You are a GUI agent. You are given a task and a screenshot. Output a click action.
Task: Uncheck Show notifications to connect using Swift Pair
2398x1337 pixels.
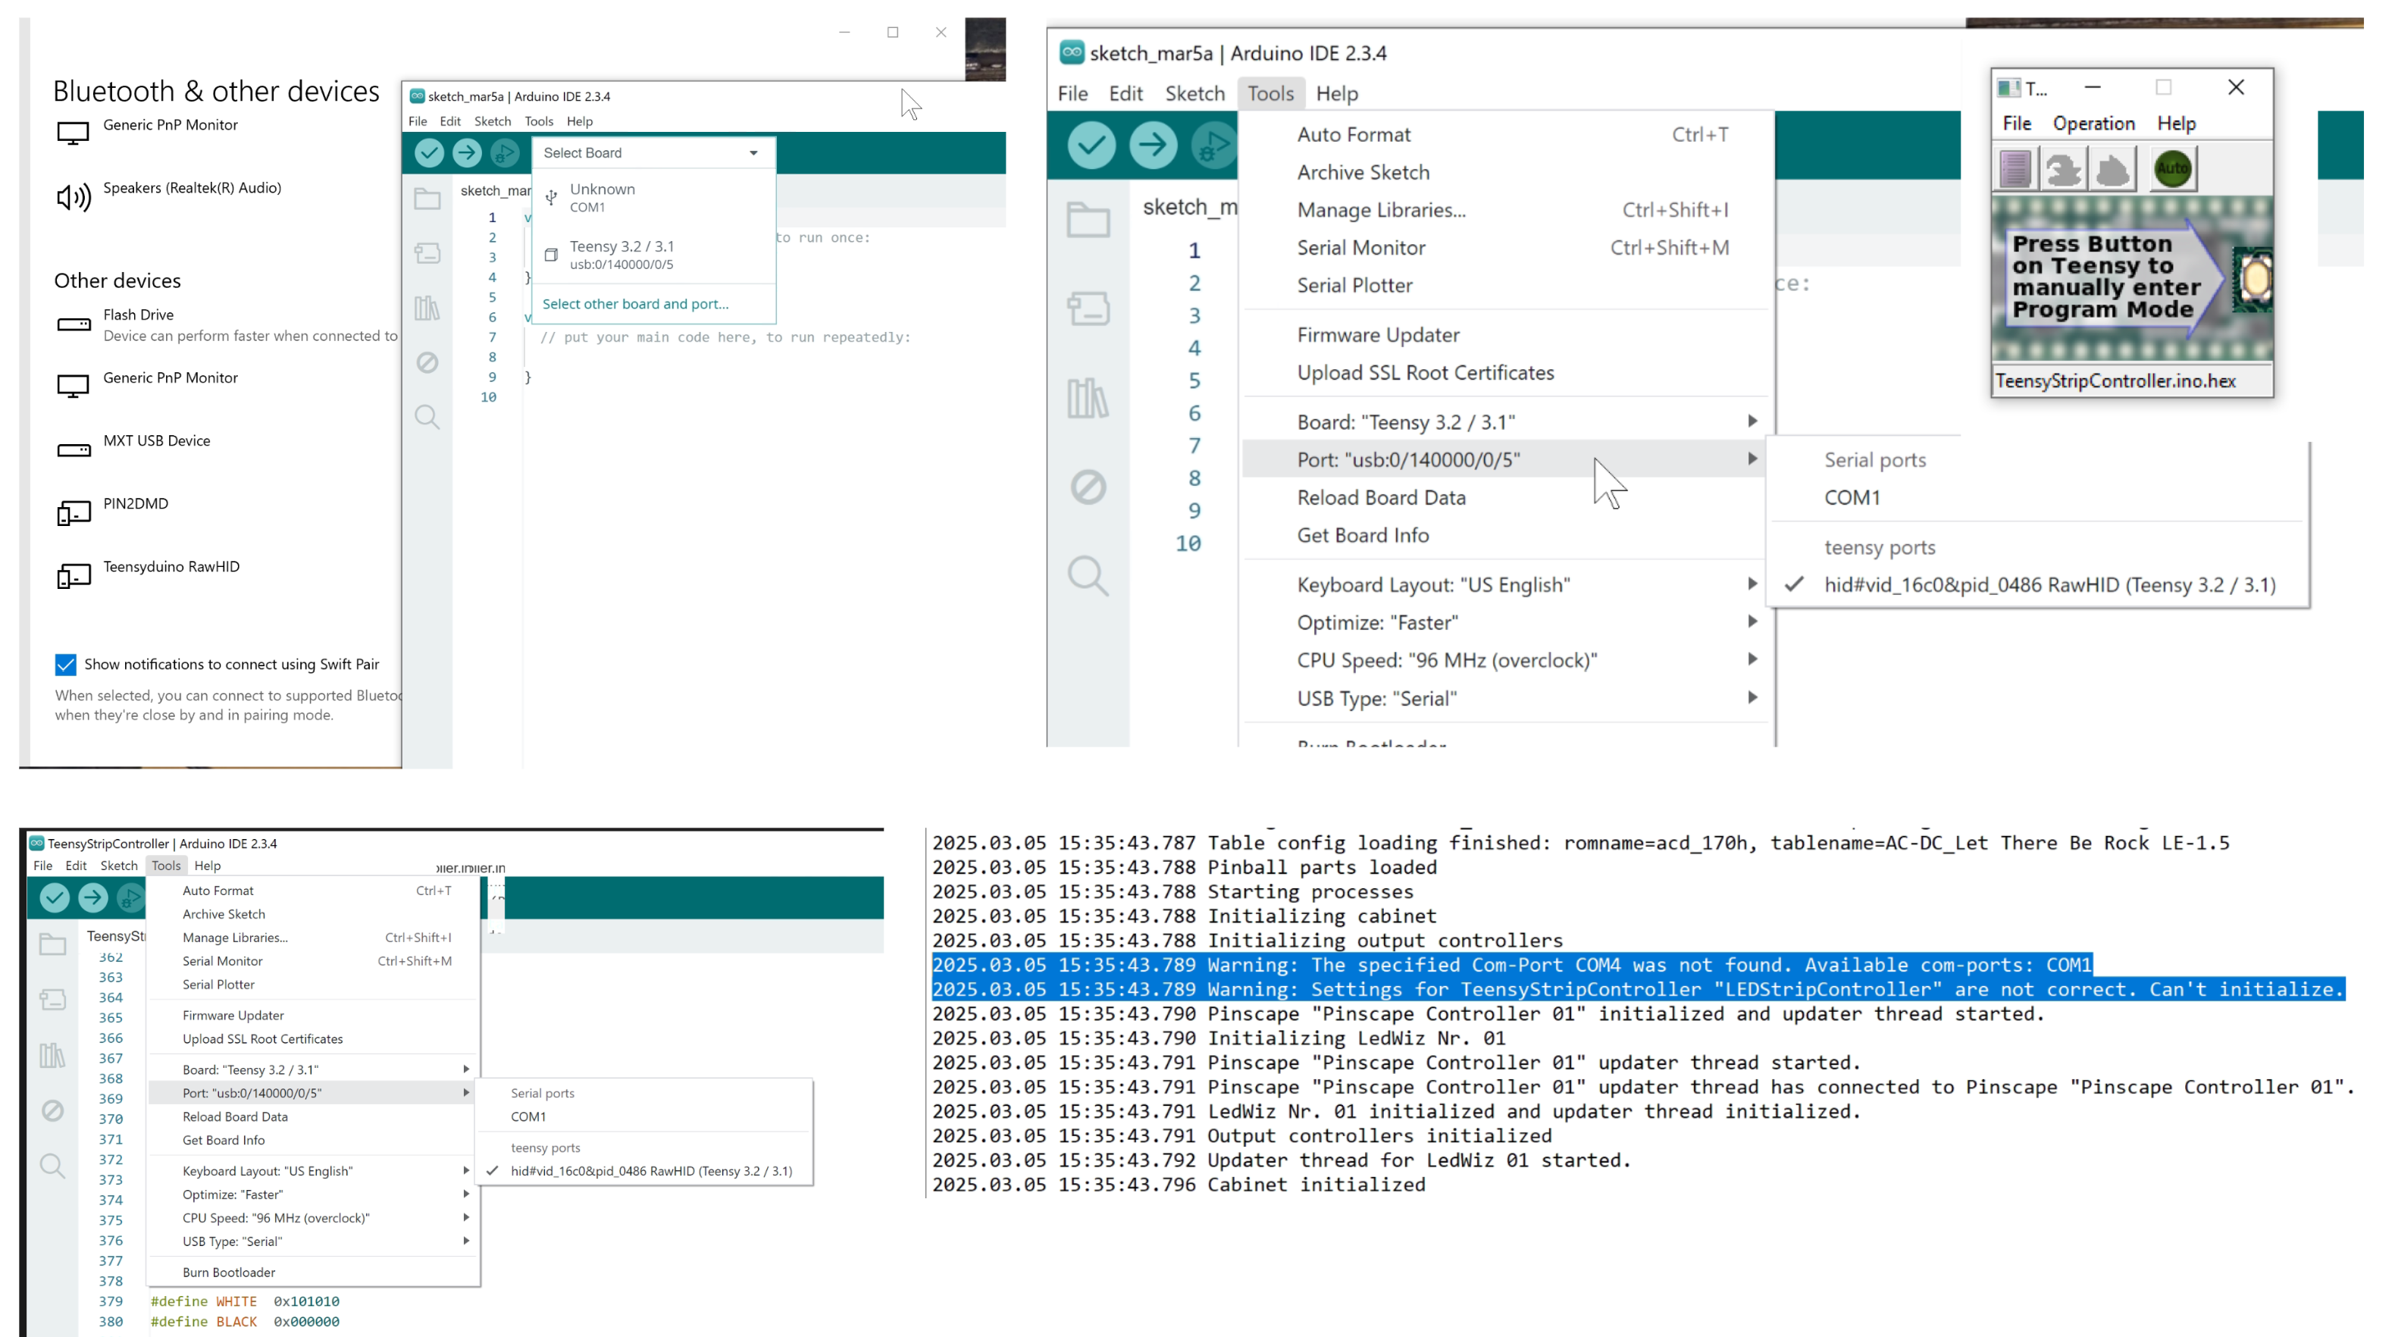coord(65,664)
